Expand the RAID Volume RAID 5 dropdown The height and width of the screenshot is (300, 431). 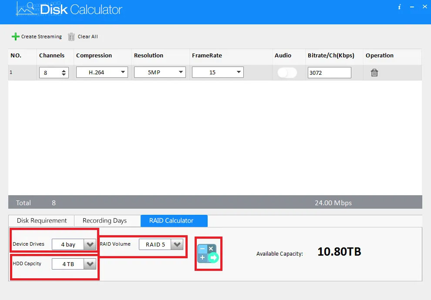click(161, 244)
